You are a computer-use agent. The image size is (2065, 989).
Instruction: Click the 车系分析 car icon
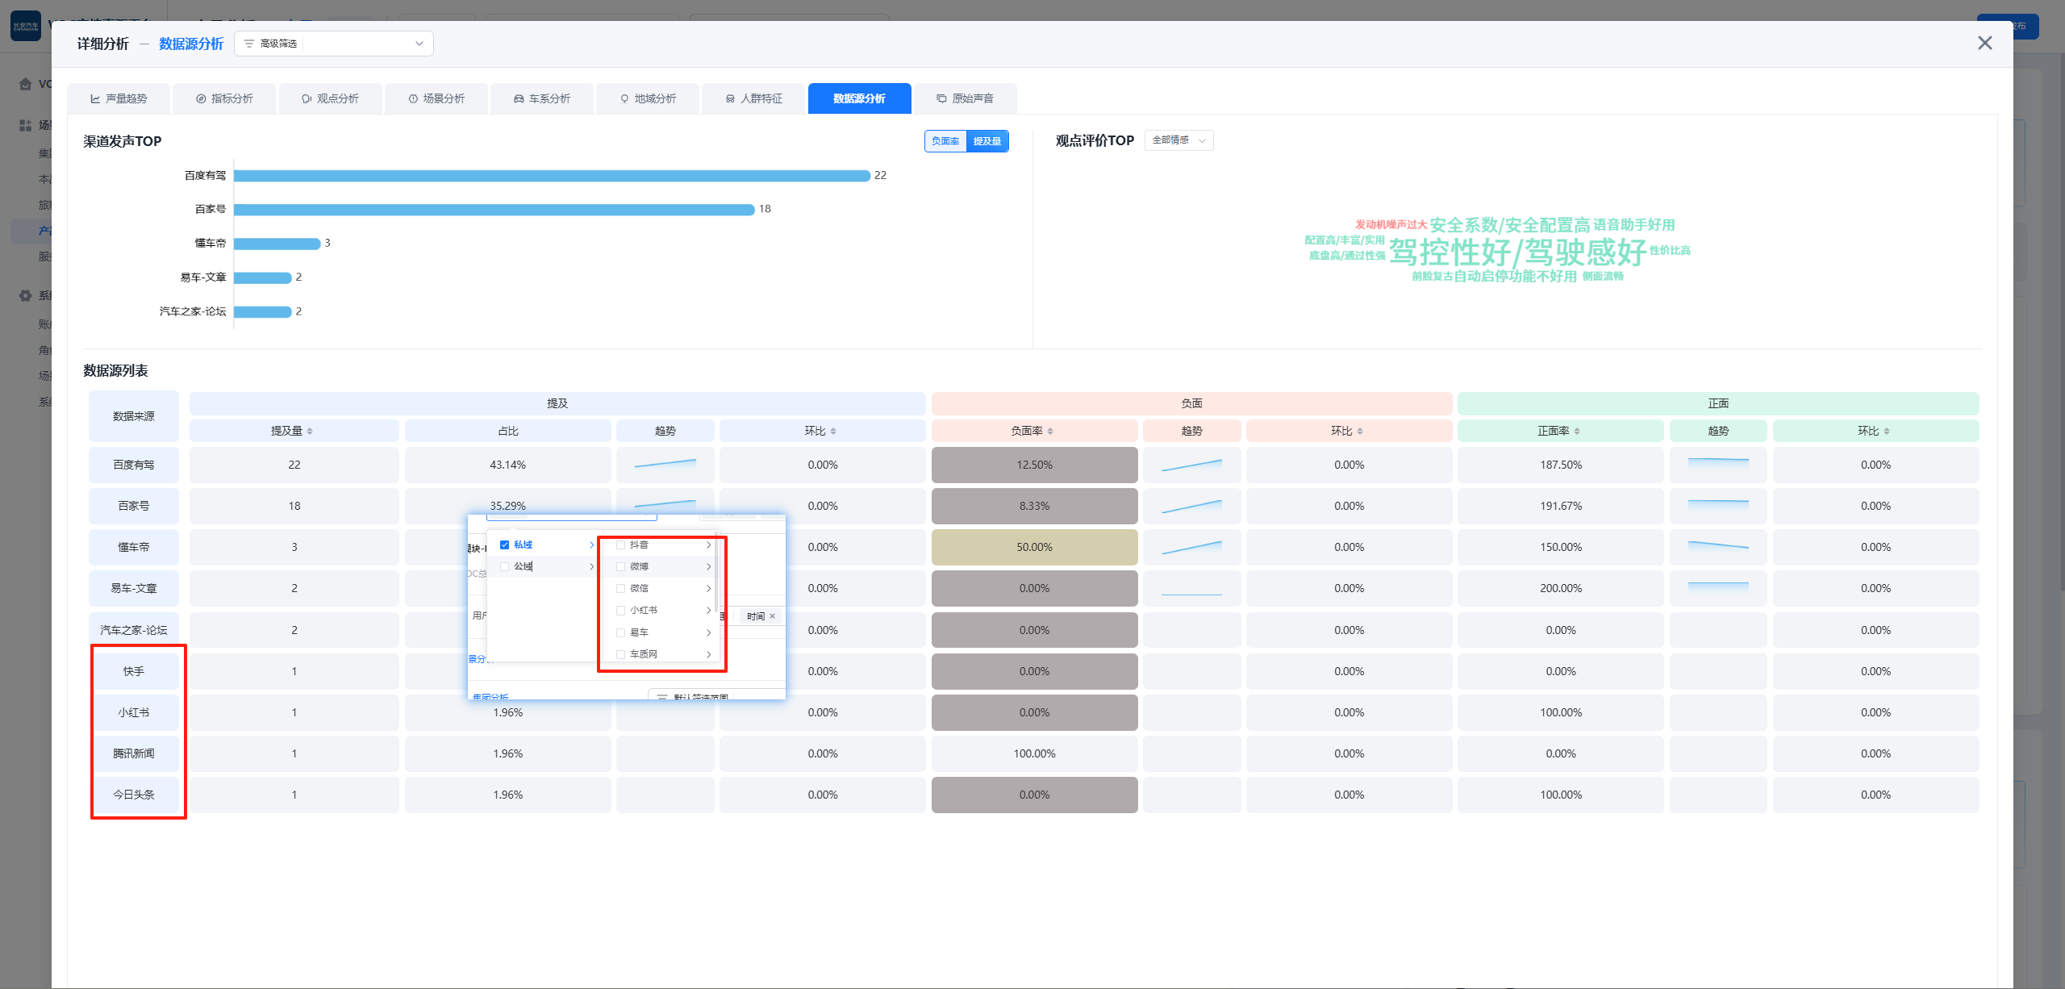(x=519, y=99)
